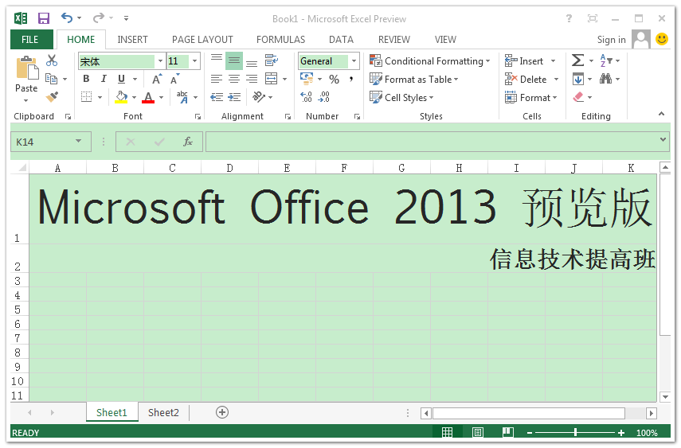This screenshot has width=681, height=448.
Task: Click the Orientation angled text icon
Action: click(x=259, y=97)
